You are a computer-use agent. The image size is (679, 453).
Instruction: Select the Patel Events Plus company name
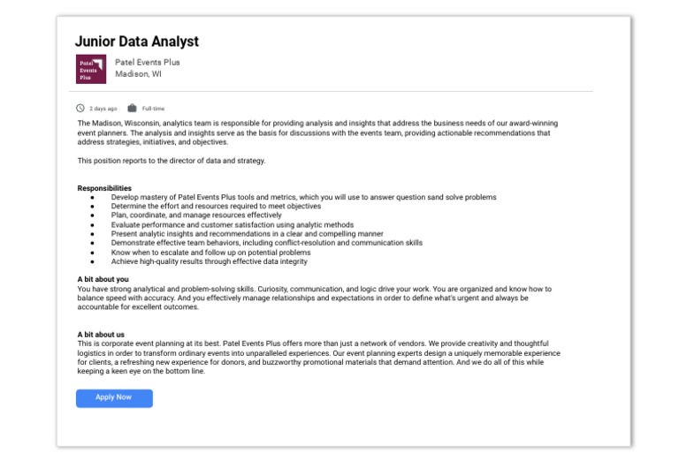point(147,63)
